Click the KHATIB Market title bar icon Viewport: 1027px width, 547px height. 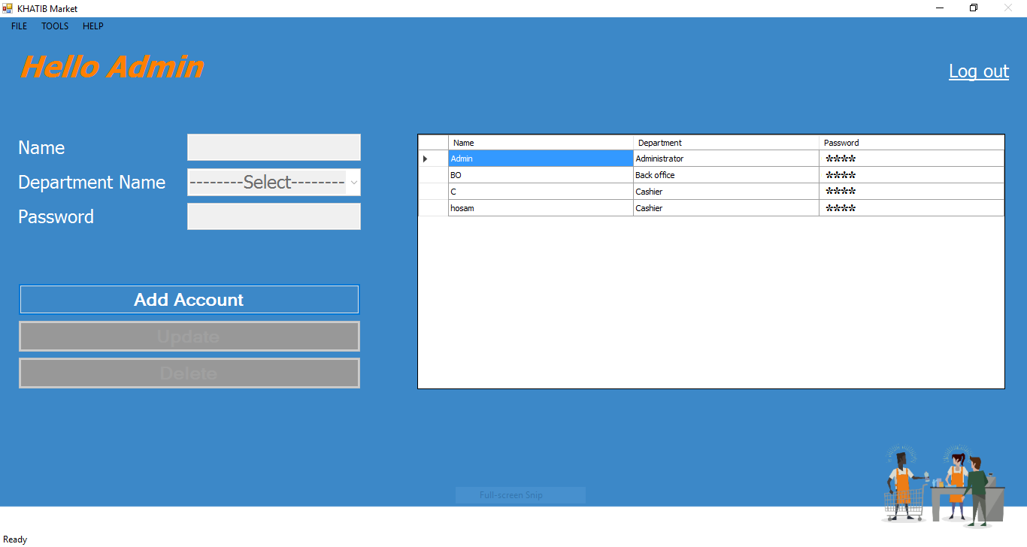pyautogui.click(x=8, y=8)
